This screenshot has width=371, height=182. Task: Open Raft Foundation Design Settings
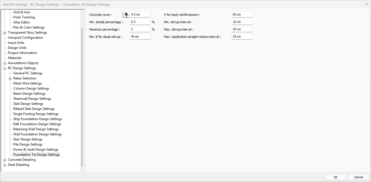(x=37, y=124)
